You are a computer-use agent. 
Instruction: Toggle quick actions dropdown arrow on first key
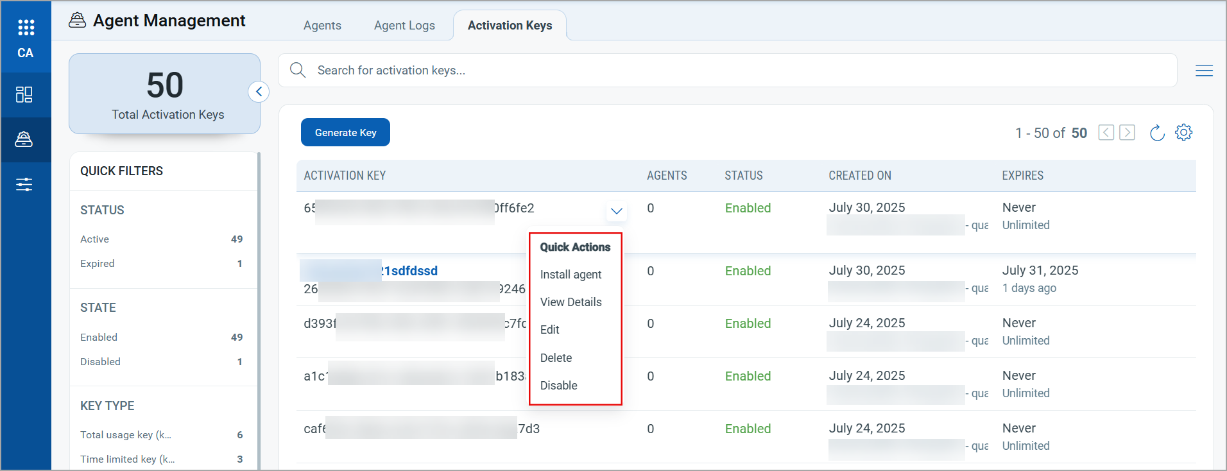pyautogui.click(x=616, y=211)
